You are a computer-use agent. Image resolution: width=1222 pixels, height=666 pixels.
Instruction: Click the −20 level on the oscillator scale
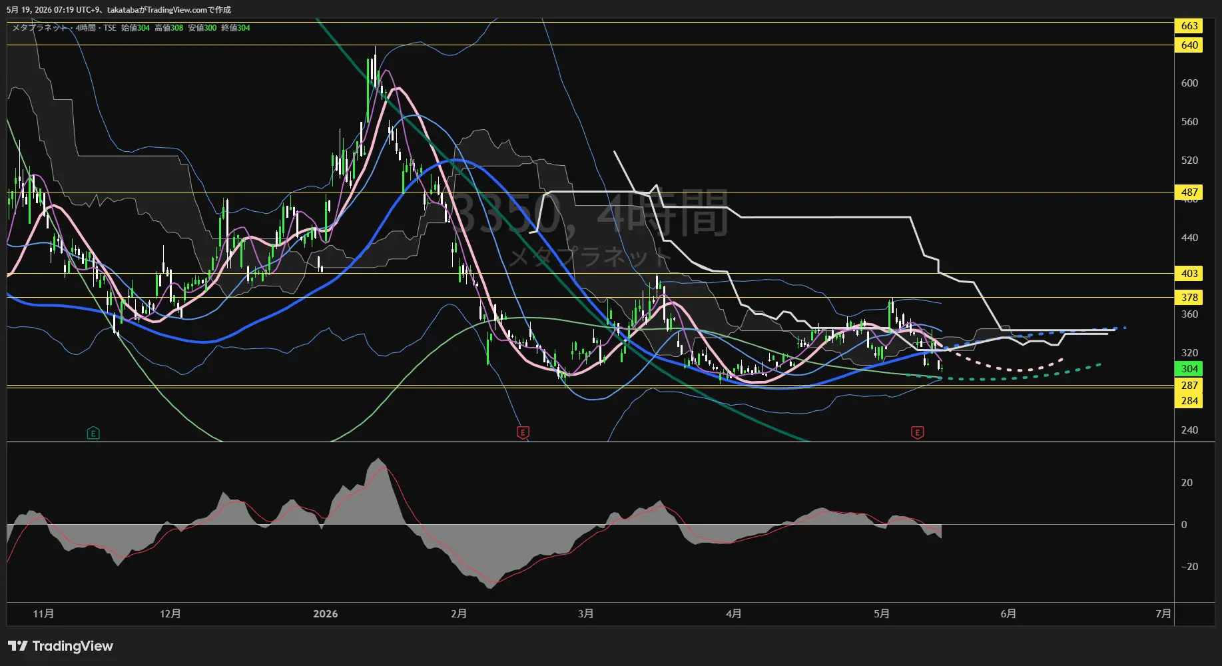tap(1189, 567)
